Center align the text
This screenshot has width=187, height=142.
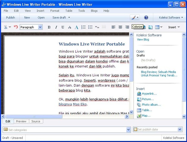tap(120, 27)
